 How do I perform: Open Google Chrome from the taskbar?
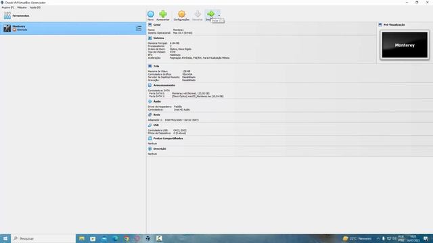(127, 238)
